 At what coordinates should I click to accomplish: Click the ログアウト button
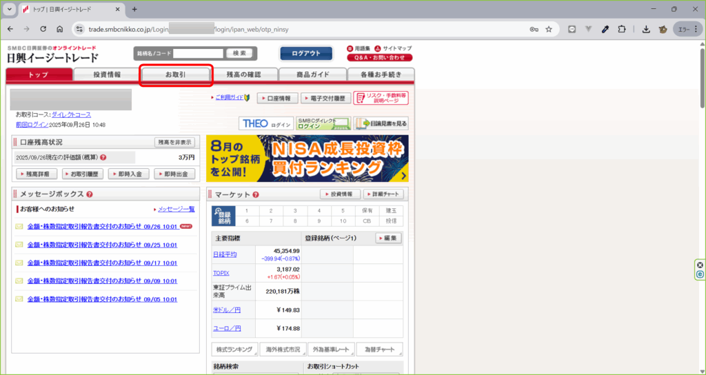(x=306, y=53)
